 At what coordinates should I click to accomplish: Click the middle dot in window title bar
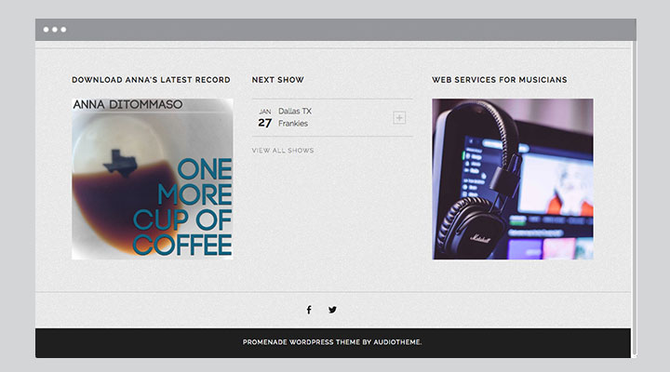55,30
